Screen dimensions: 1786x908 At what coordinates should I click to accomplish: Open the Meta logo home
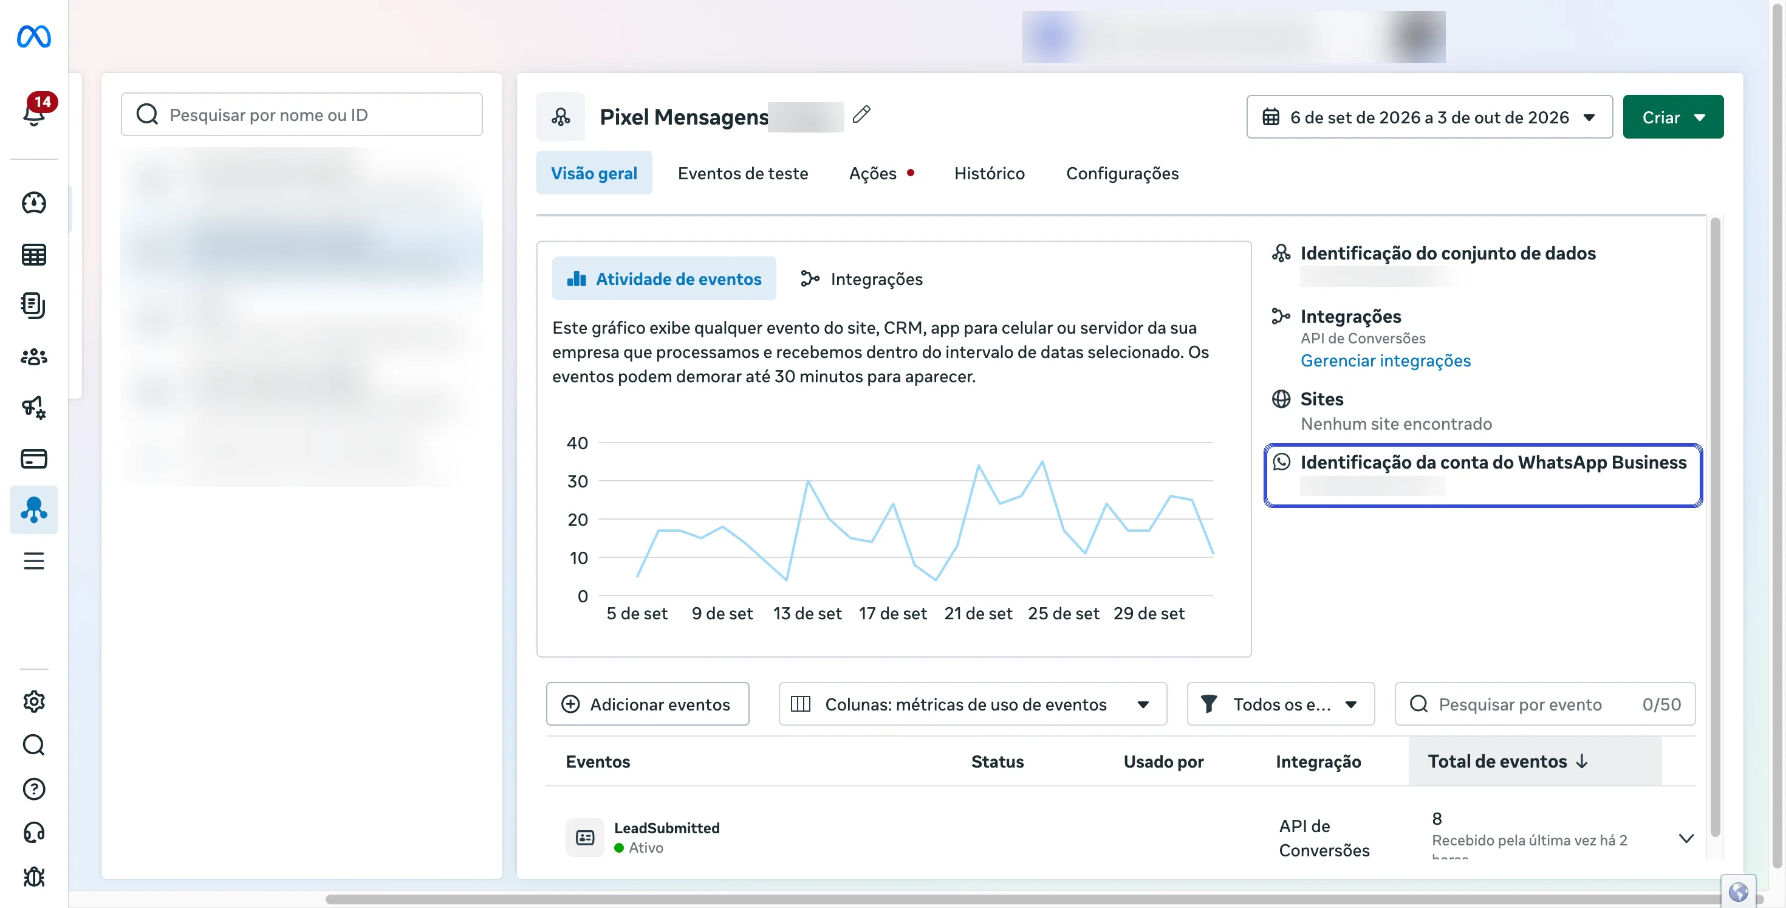coord(33,36)
